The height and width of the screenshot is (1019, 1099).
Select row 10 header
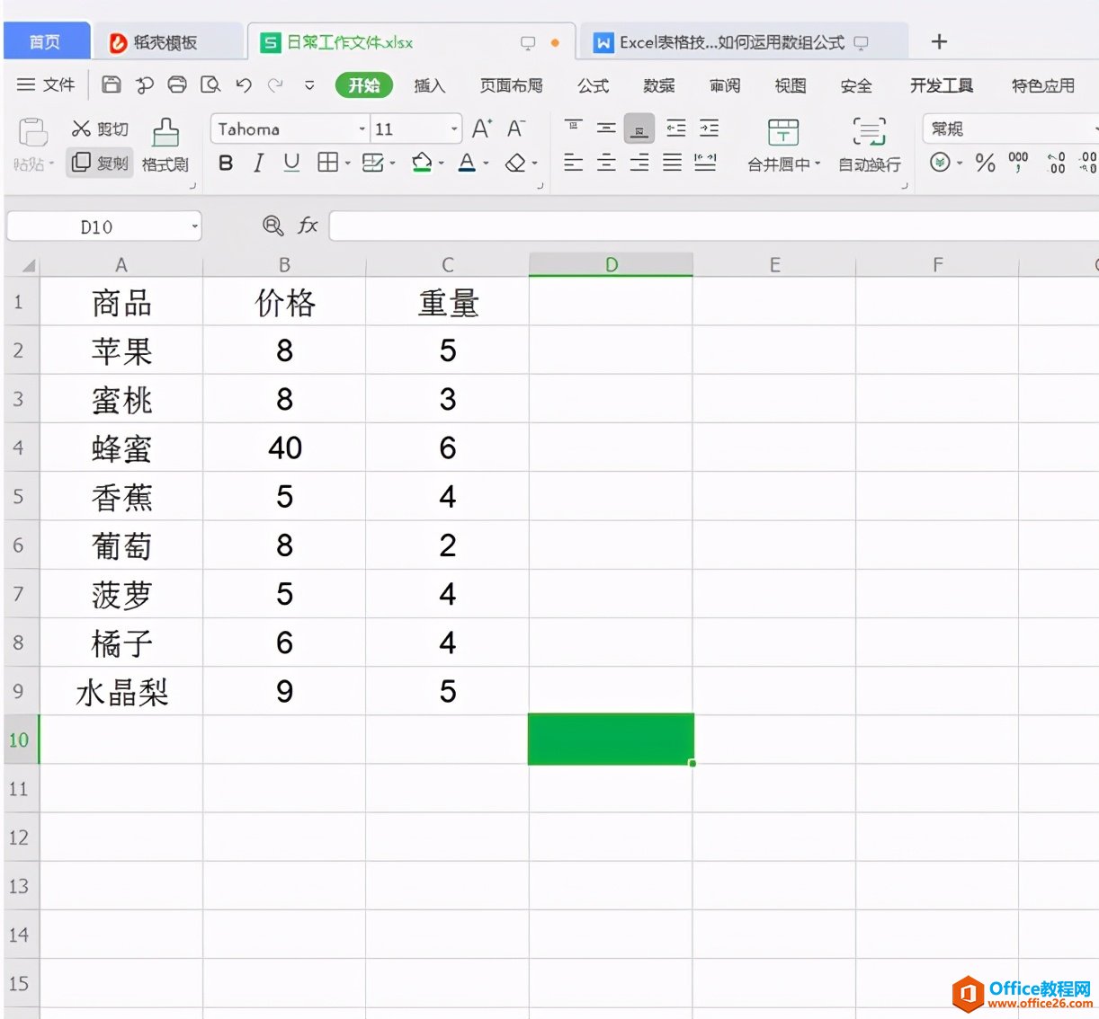tap(20, 740)
